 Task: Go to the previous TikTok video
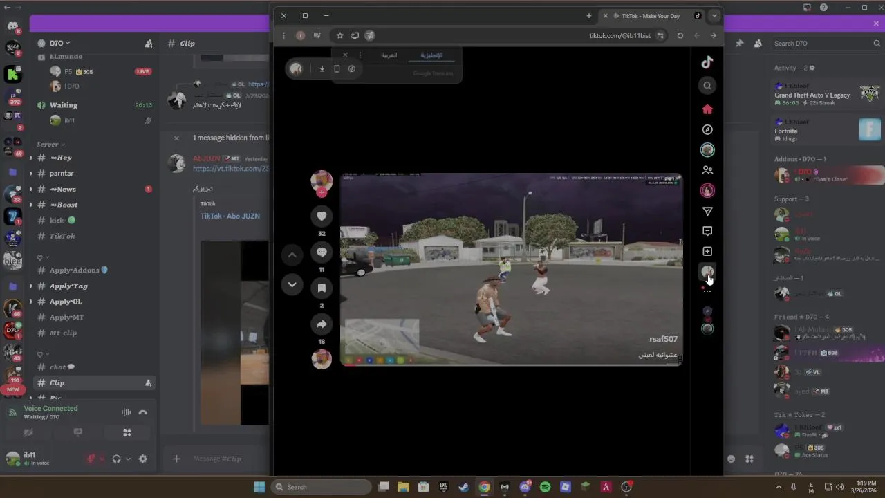point(292,255)
